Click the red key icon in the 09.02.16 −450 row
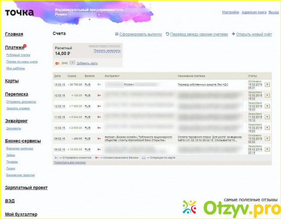Image resolution: width=281 pixels, height=219 pixels. click(x=99, y=138)
